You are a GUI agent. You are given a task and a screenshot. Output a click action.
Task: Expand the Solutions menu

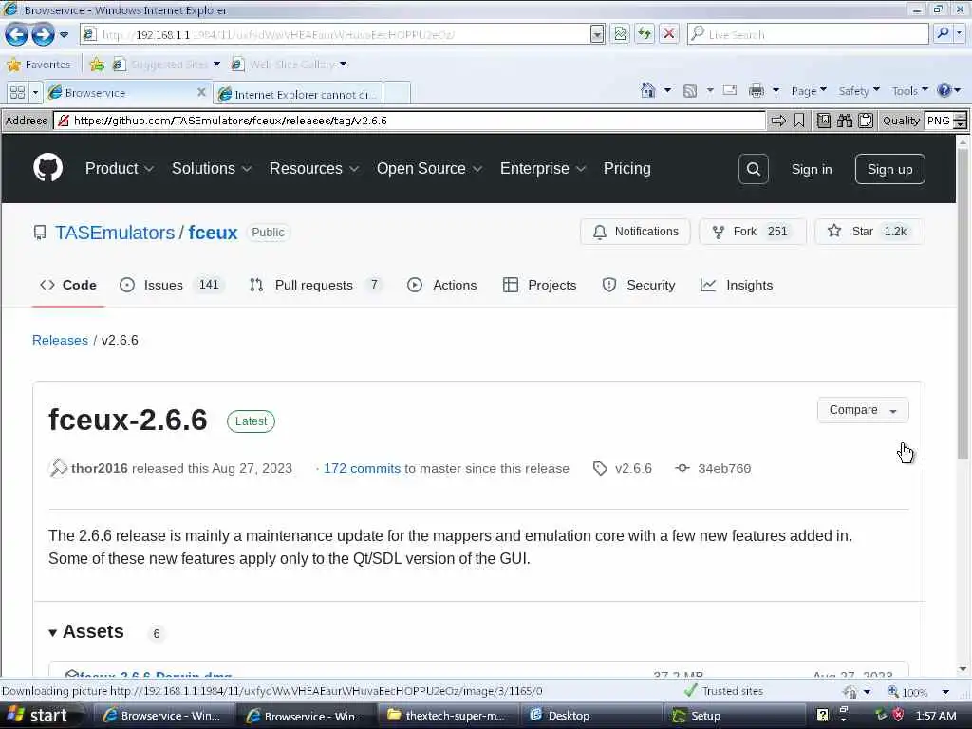pos(212,169)
